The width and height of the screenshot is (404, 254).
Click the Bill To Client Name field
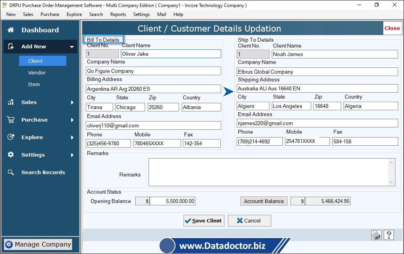[x=171, y=54]
